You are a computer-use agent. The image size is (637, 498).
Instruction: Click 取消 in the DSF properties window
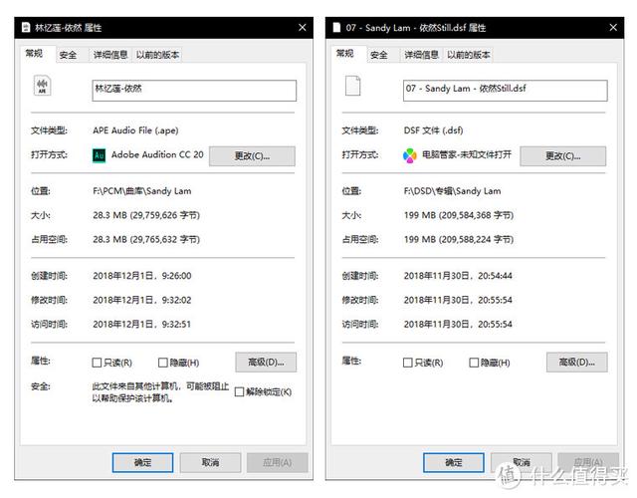(522, 462)
